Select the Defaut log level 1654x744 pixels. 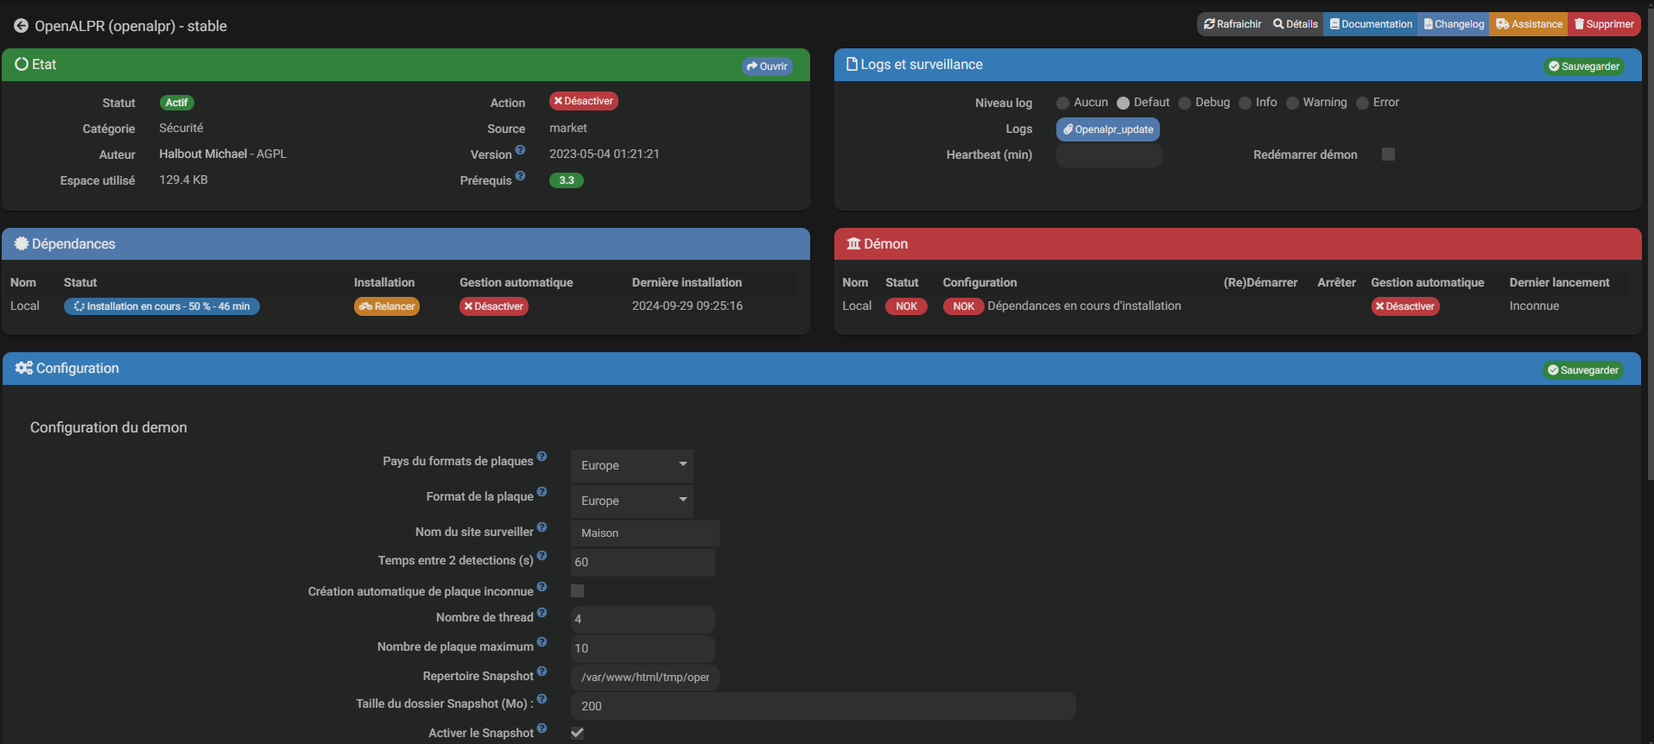tap(1123, 103)
